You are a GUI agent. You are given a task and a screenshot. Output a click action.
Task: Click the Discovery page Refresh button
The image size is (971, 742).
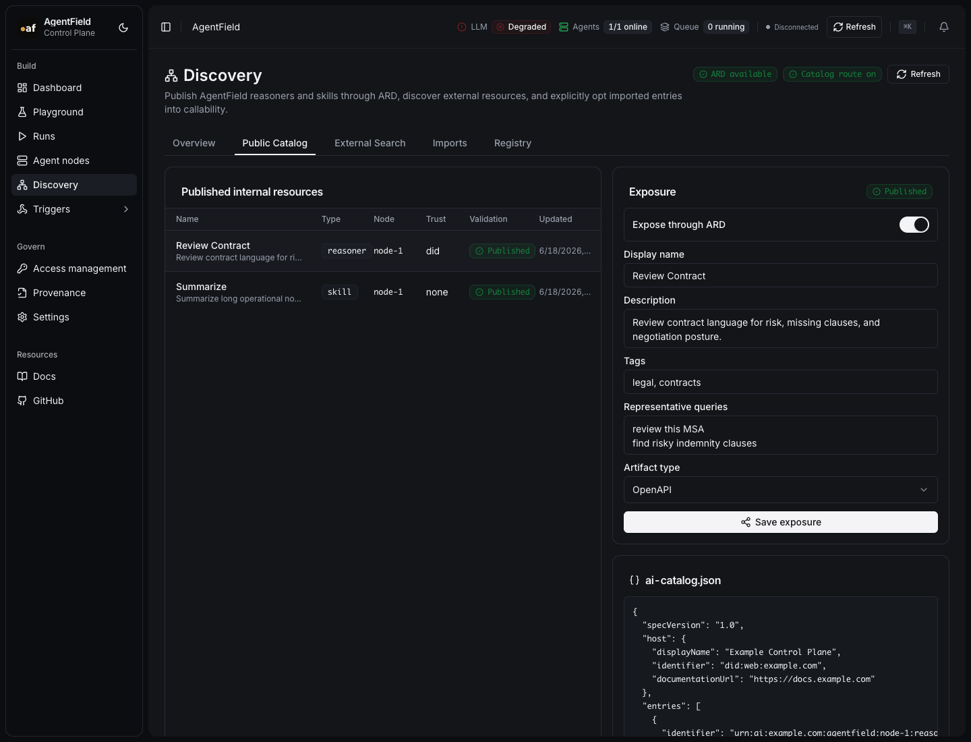click(918, 74)
